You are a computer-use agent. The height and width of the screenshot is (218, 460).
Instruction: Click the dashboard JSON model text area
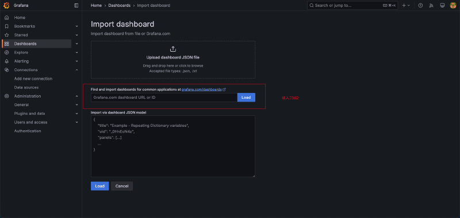(173, 146)
